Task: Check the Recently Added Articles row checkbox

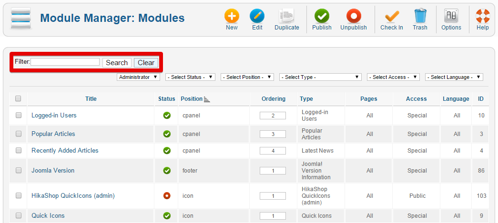Action: point(19,150)
